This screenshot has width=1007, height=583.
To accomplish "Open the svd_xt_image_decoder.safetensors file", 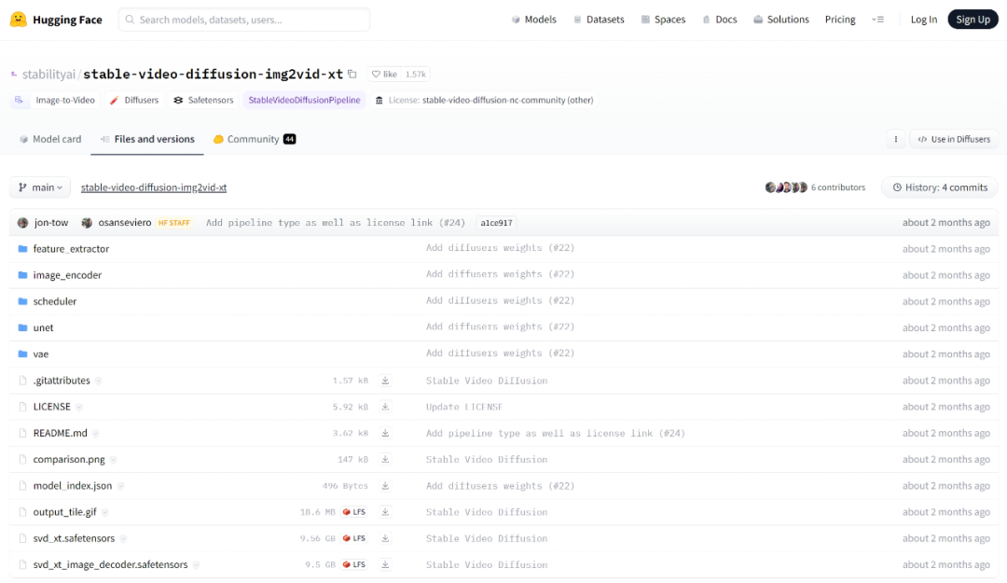I will click(110, 565).
